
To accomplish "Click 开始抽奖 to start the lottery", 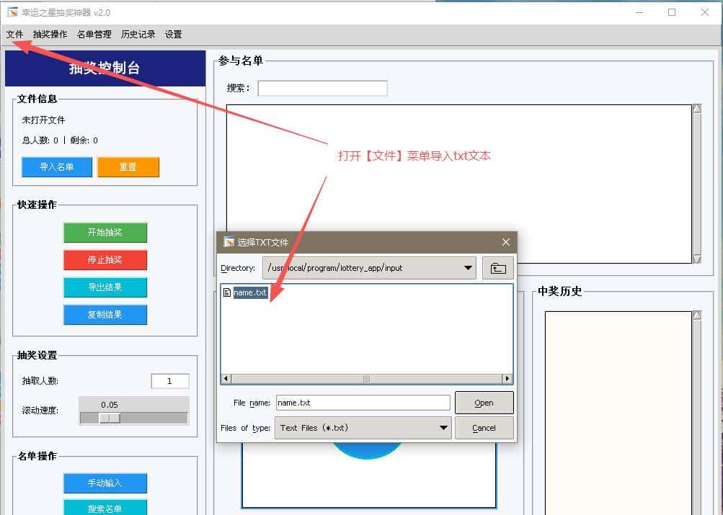I will coord(105,233).
